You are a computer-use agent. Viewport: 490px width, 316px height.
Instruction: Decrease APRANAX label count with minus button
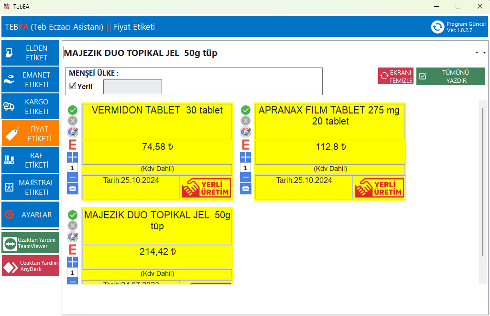click(x=246, y=177)
